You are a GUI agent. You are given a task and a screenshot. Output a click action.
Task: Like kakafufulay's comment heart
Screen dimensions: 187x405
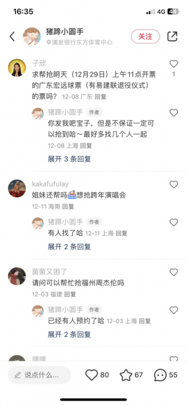click(x=174, y=184)
